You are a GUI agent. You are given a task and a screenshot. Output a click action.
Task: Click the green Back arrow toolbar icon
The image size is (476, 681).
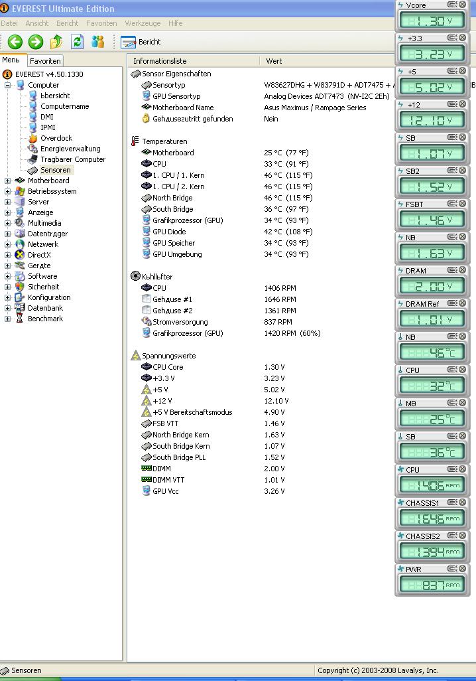pos(15,42)
